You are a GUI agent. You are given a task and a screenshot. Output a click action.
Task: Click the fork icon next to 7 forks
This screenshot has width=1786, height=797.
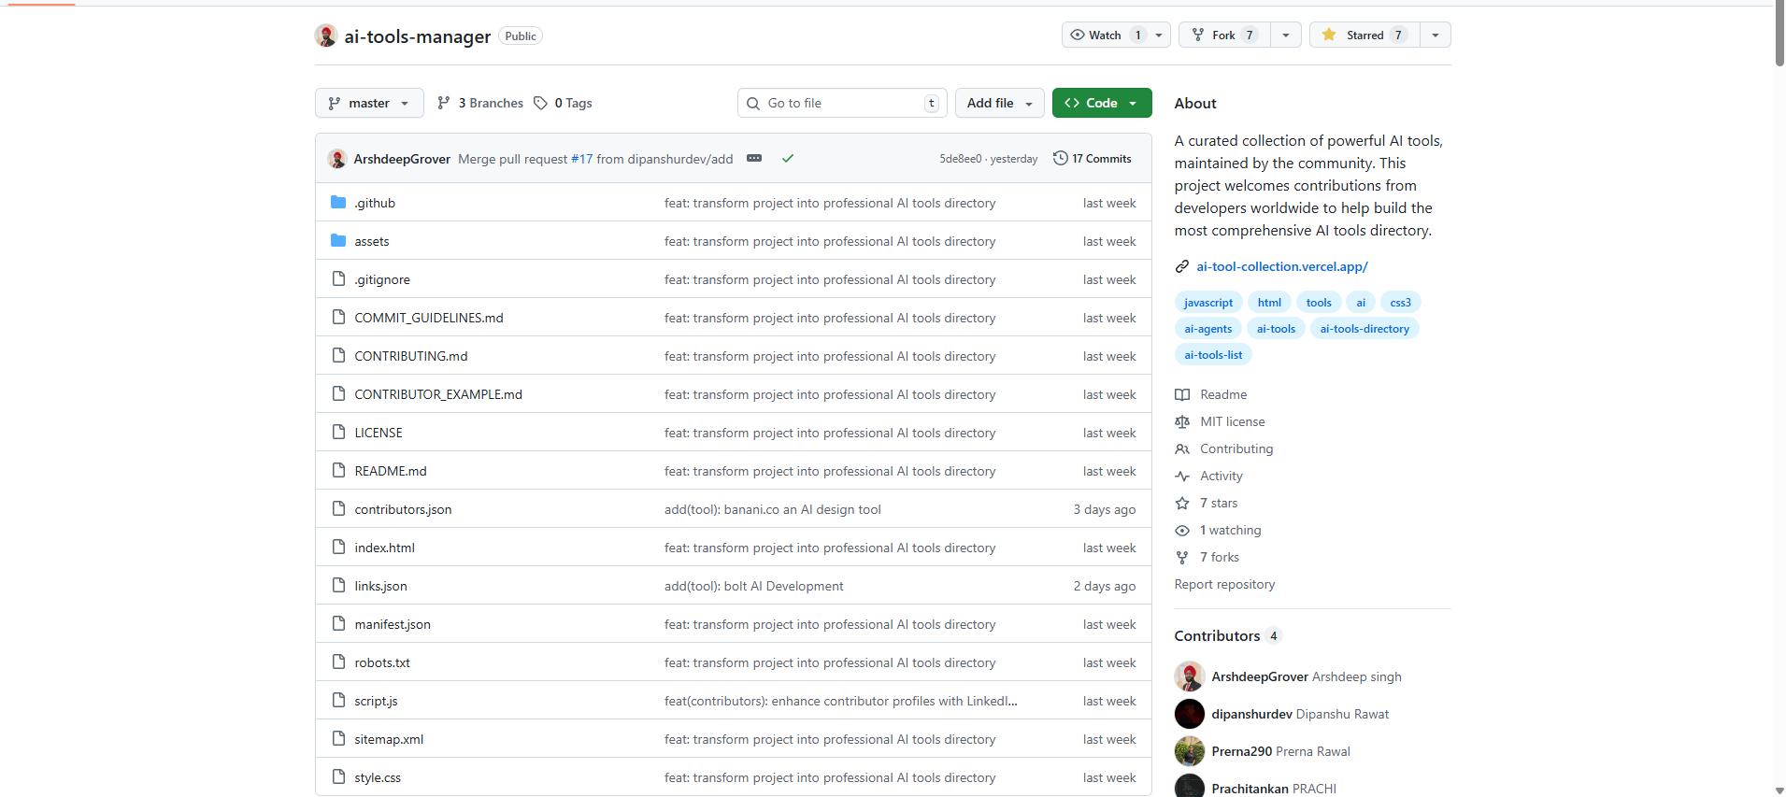(1182, 557)
